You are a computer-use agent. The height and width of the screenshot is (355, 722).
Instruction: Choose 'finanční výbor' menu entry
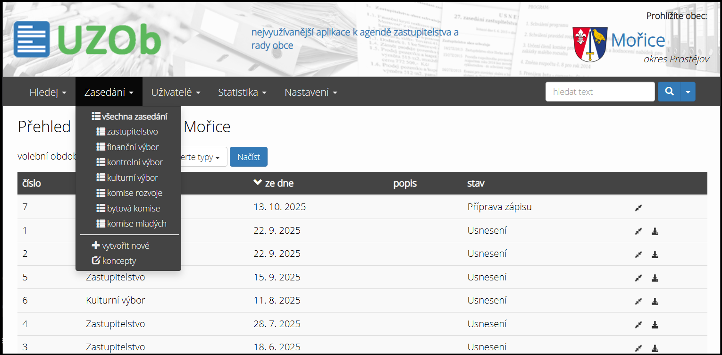[128, 147]
